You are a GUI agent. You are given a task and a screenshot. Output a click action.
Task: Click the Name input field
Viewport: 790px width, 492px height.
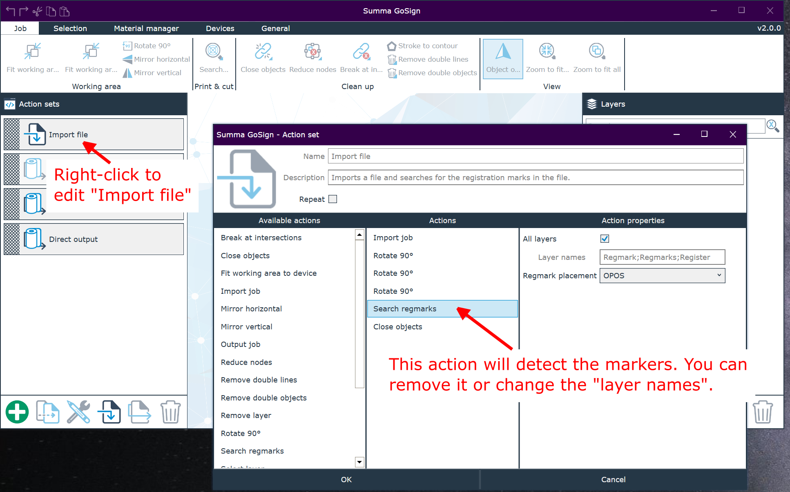pos(536,156)
